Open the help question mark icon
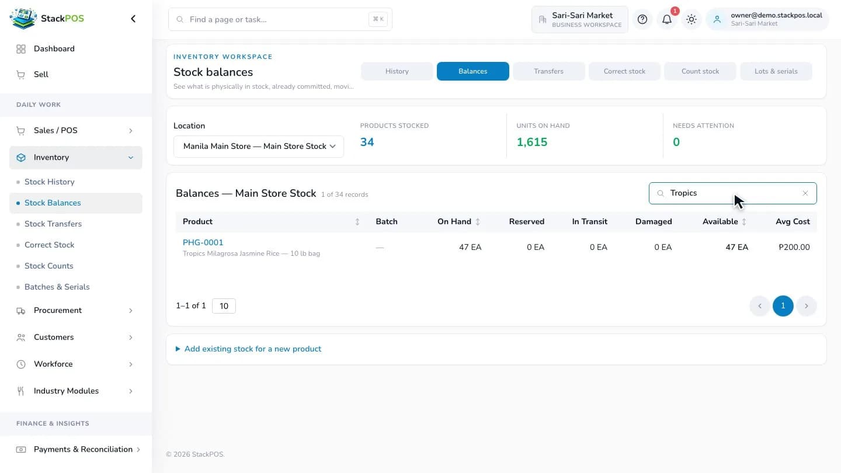This screenshot has height=473, width=841. (x=642, y=19)
